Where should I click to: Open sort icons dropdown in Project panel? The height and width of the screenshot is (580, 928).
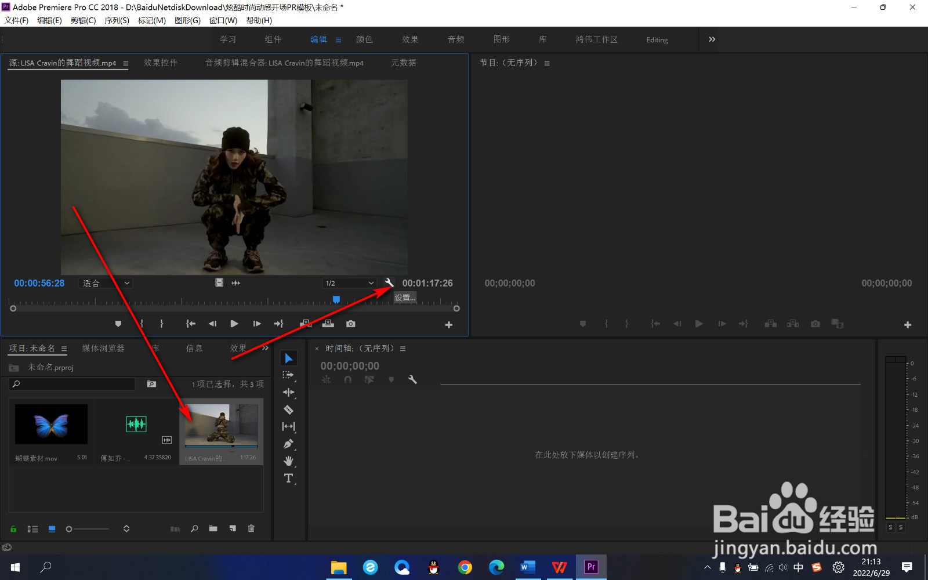coord(126,528)
